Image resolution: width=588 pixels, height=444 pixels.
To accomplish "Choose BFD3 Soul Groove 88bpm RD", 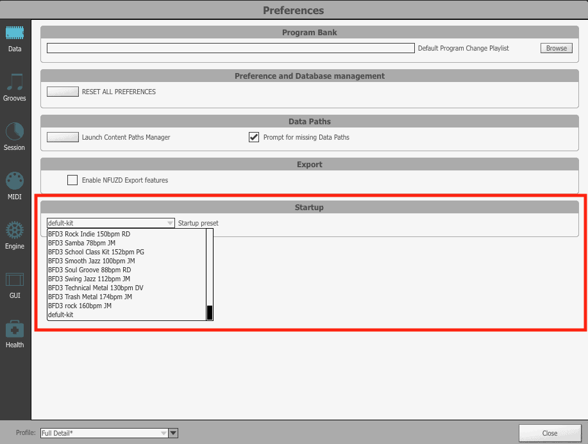I will (x=127, y=270).
